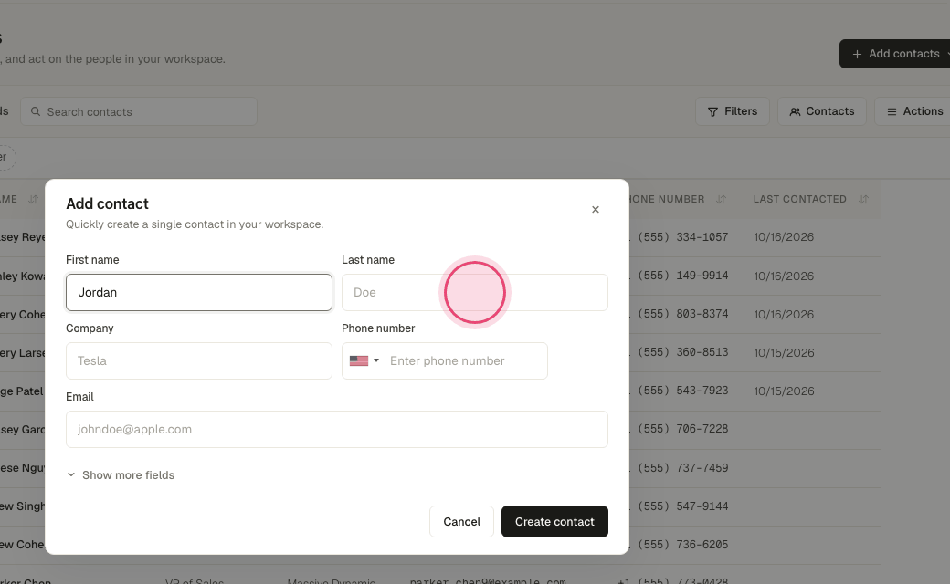Open the Contacts view button
This screenshot has height=584, width=950.
pos(821,111)
